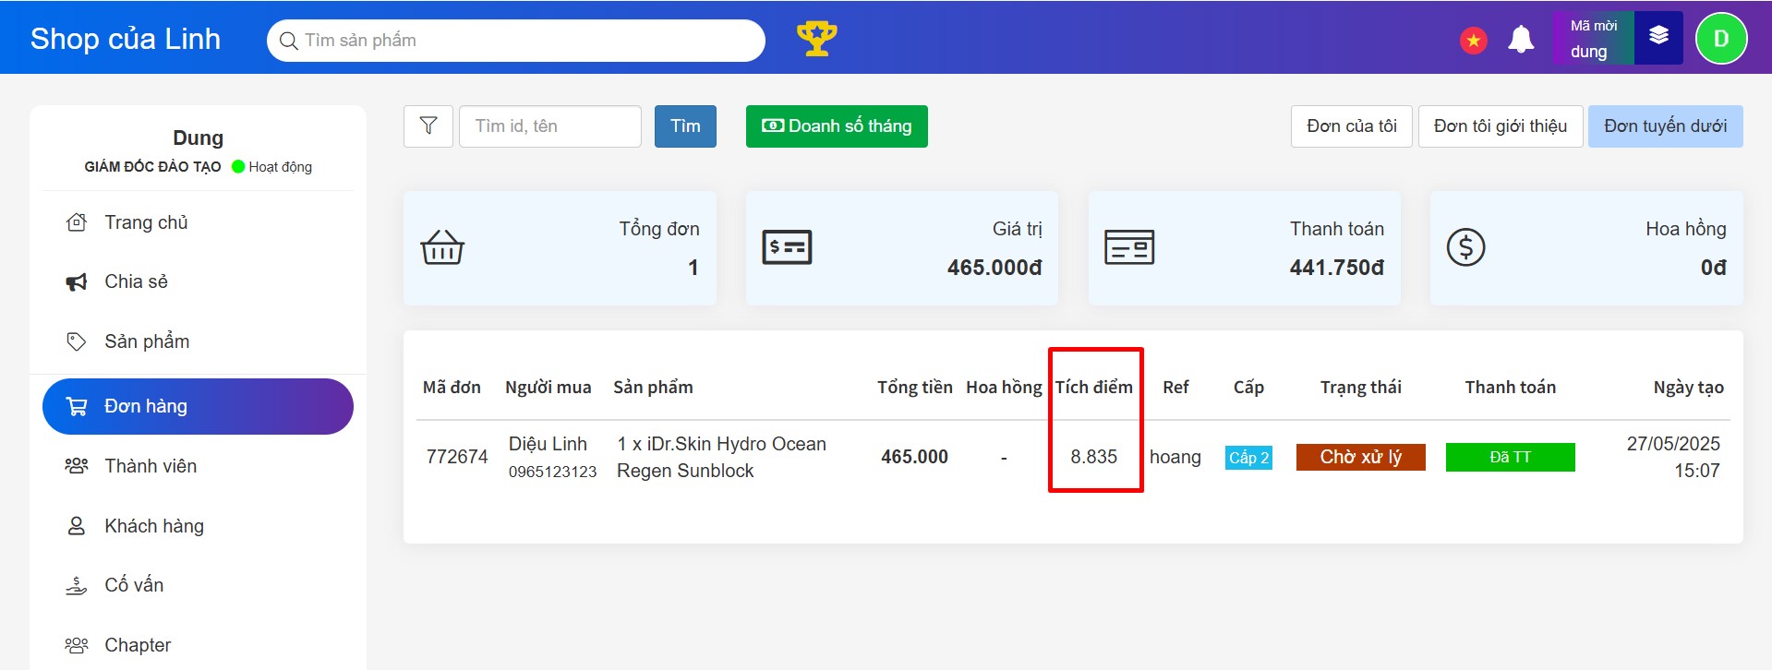The image size is (1772, 670).
Task: Open Doanh số tháng report
Action: [x=837, y=126]
